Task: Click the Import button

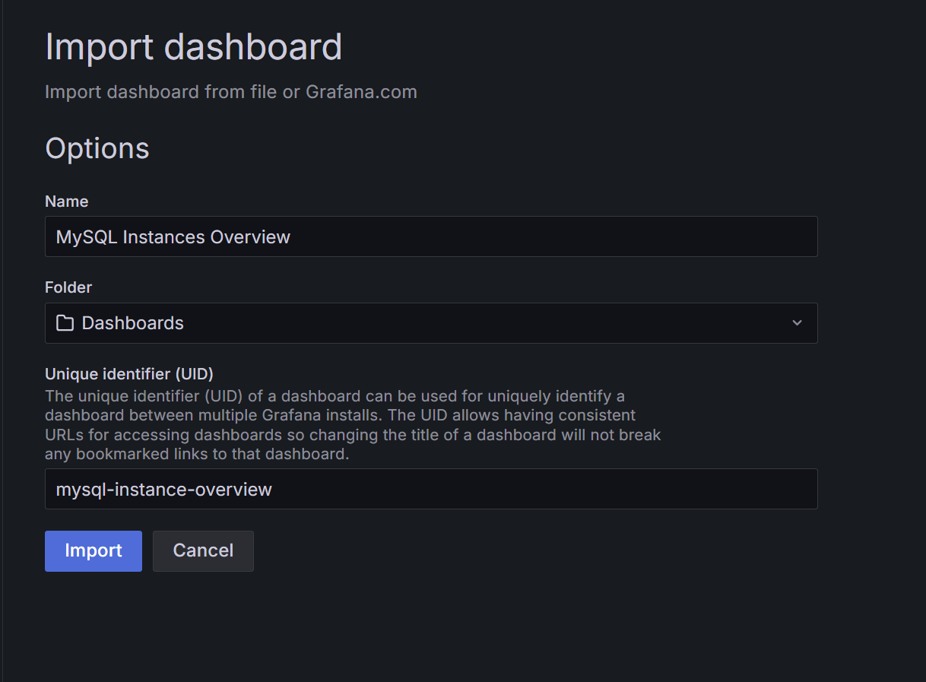Action: (x=94, y=550)
